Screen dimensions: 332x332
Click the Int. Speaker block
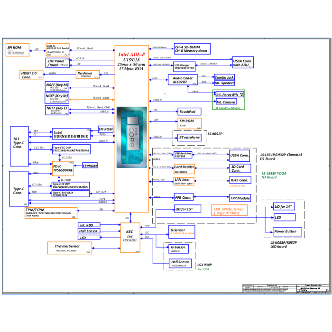click(224, 83)
